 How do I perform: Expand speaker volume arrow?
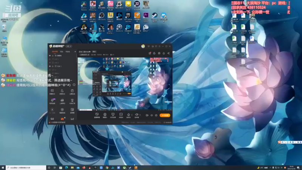tap(140, 115)
